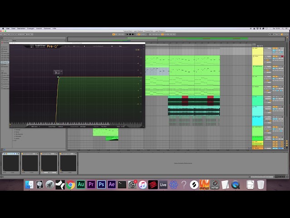290x218 pixels.
Task: Toggle track activator of topmost yellow track
Action: coord(275,48)
